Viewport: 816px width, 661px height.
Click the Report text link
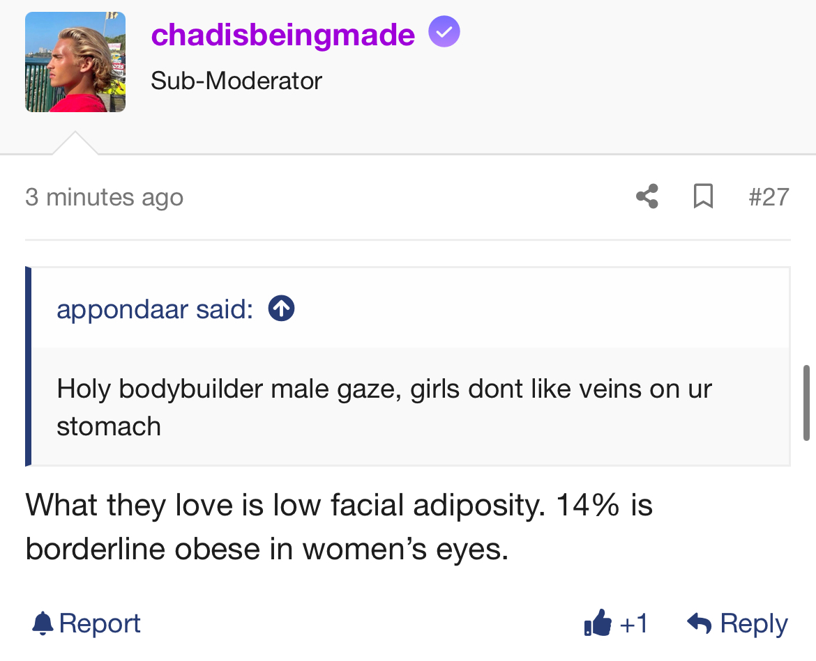[x=100, y=623]
